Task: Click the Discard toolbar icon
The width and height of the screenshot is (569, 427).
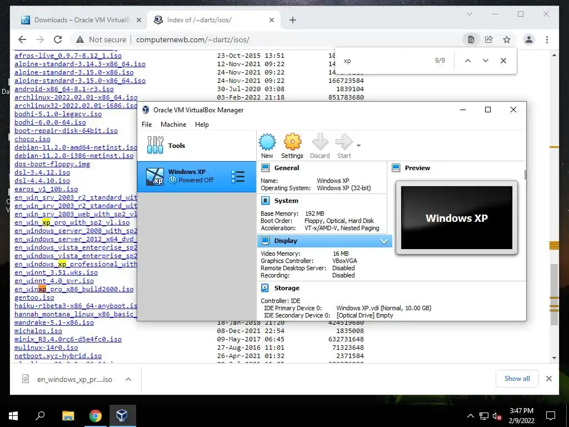Action: coord(320,142)
